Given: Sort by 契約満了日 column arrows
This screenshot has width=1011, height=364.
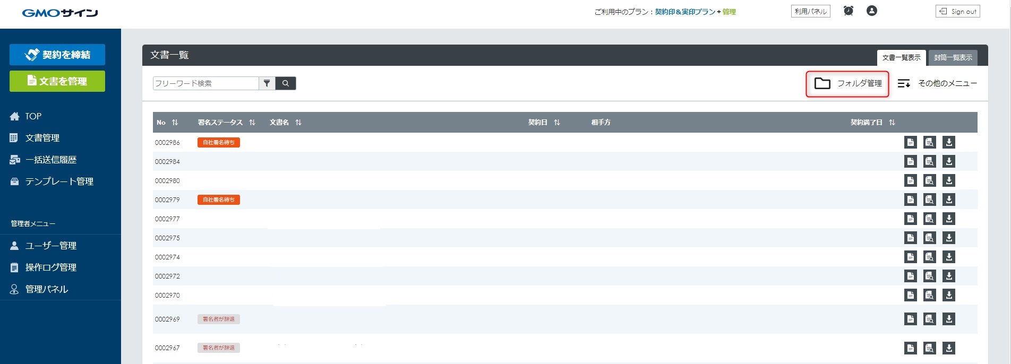Looking at the screenshot, I should pos(892,123).
